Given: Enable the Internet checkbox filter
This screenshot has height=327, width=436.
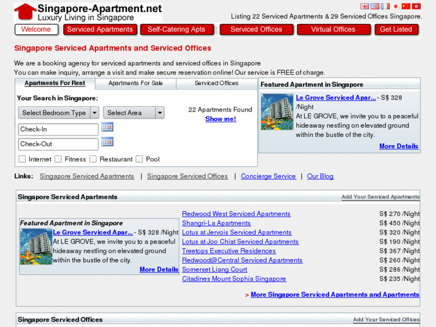Looking at the screenshot, I should (x=22, y=159).
